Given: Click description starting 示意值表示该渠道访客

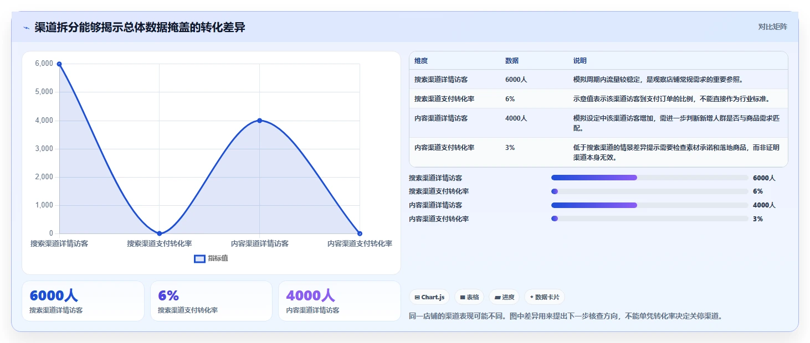Looking at the screenshot, I should [x=672, y=99].
